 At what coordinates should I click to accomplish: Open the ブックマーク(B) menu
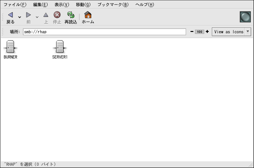(113, 4)
